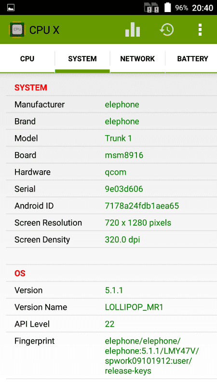Tap the Brand row's elephone value
217x386 pixels.
(x=122, y=122)
